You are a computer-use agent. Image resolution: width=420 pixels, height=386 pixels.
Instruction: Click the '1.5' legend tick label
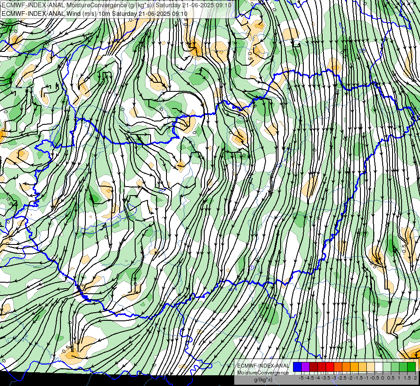(x=407, y=378)
